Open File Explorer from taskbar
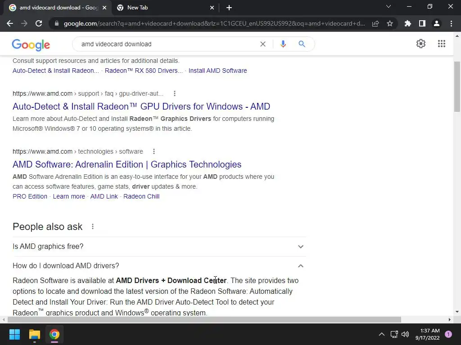 [x=34, y=334]
